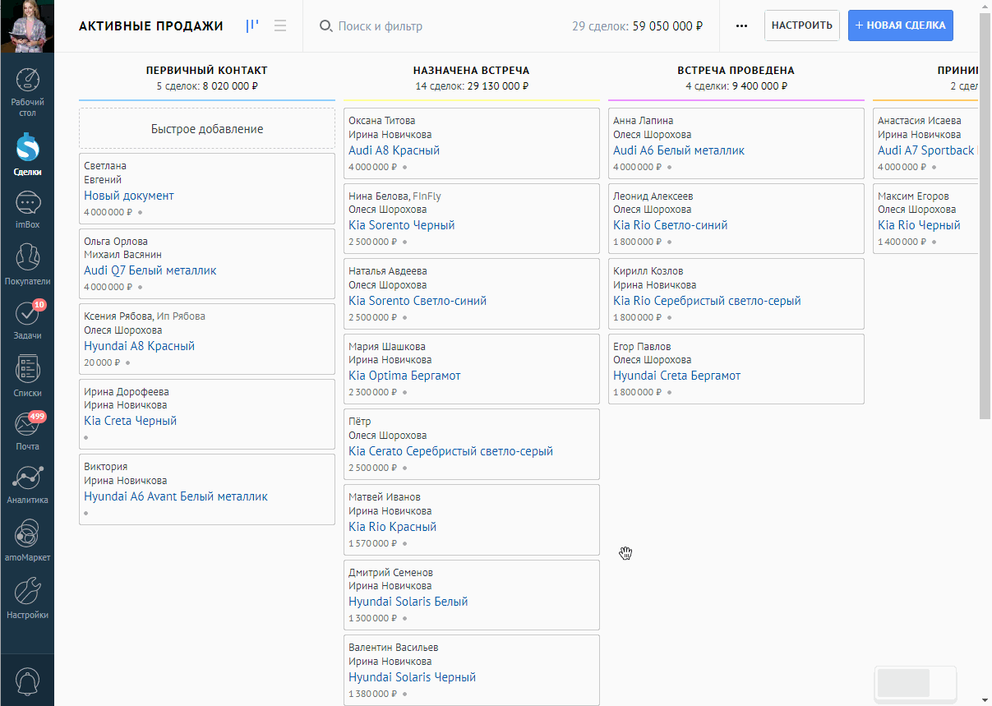The width and height of the screenshot is (992, 706).
Task: Click contact name Валентин Васильев
Action: [393, 648]
